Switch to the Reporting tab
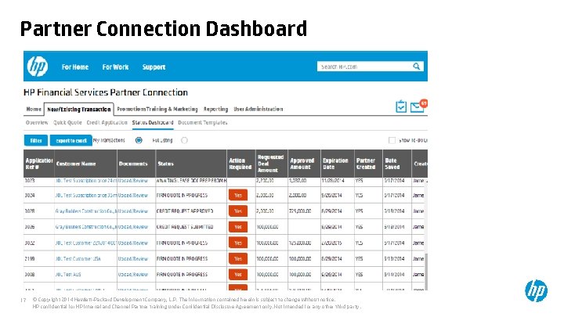This screenshot has width=564, height=317. click(x=215, y=109)
